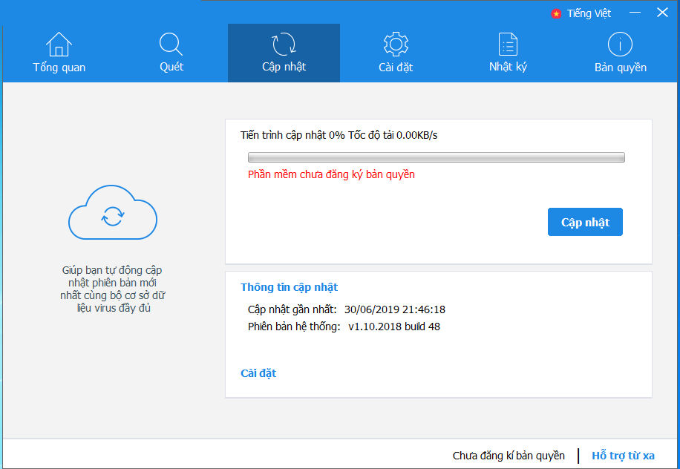
Task: Open the gear icon for Cài đặt
Action: click(396, 45)
